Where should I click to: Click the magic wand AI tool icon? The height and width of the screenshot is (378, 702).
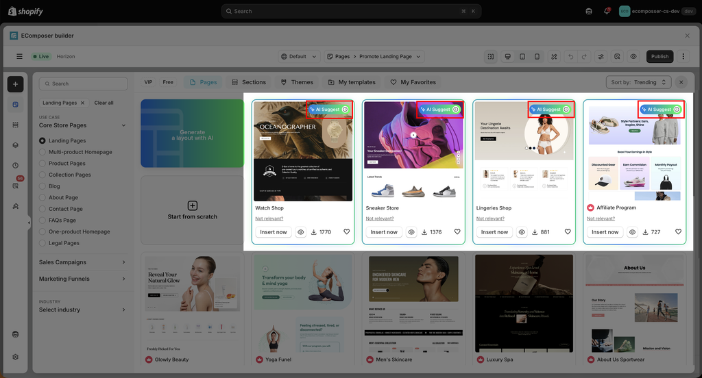554,57
